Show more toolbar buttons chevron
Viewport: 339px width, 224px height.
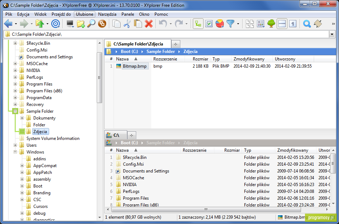click(333, 24)
